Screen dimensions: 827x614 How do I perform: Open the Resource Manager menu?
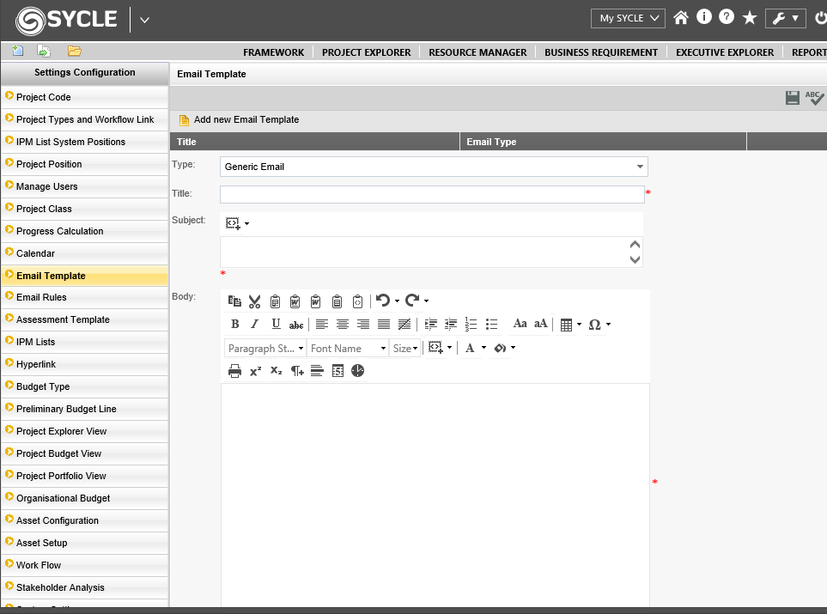coord(477,52)
